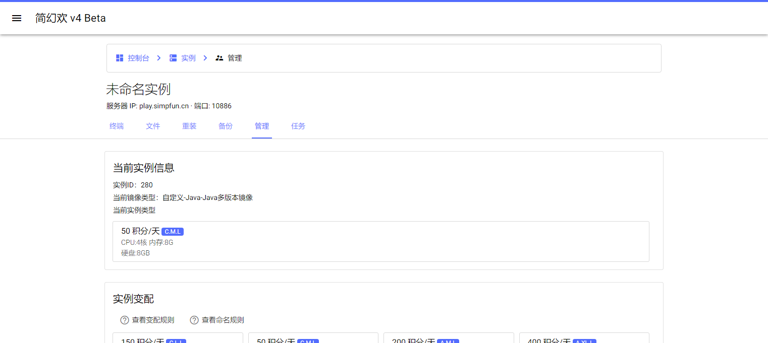The image size is (768, 343).
Task: Click the 管理 people icon in breadcrumb
Action: click(x=220, y=58)
